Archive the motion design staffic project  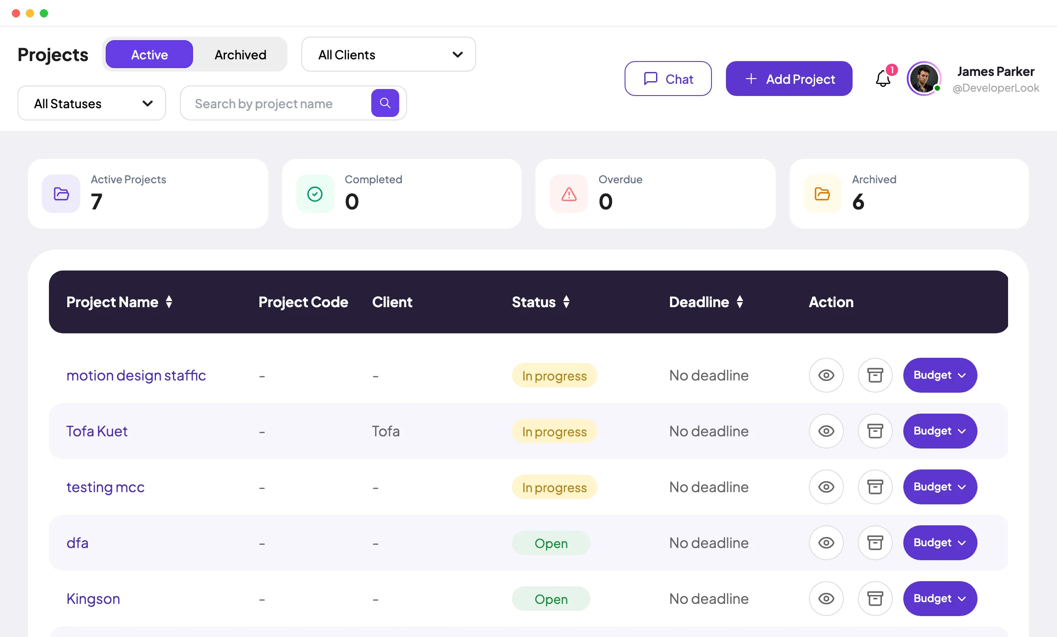(x=875, y=375)
